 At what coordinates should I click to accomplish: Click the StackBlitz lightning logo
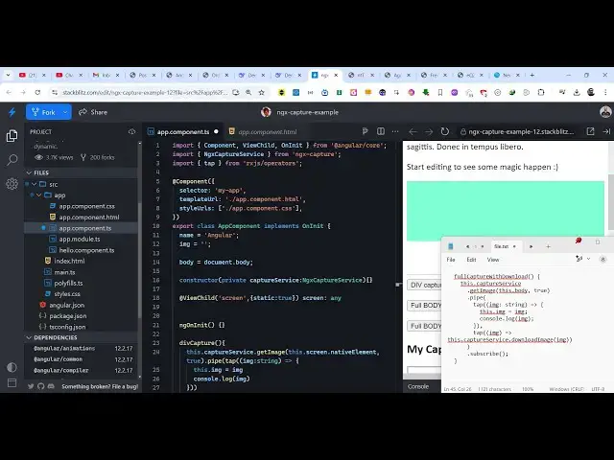(x=12, y=113)
